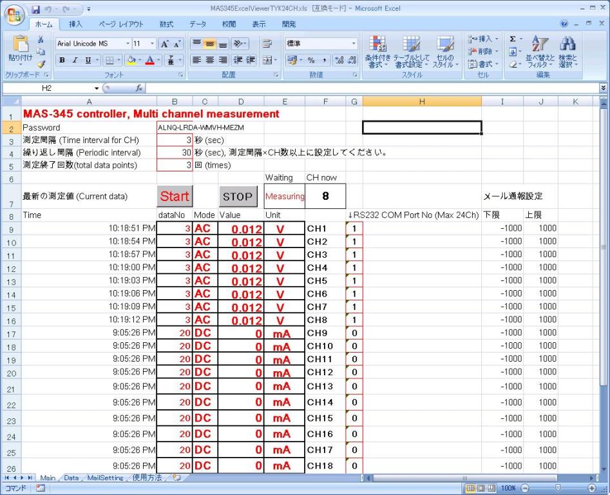Click the STOP button
This screenshot has height=495, width=610.
click(x=238, y=197)
